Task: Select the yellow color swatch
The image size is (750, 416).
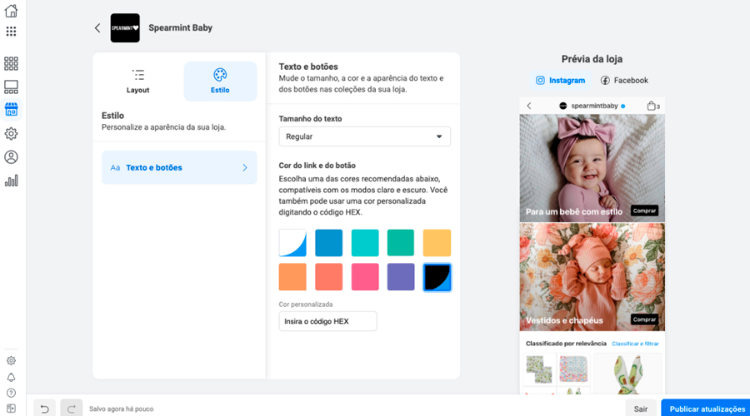Action: 437,243
